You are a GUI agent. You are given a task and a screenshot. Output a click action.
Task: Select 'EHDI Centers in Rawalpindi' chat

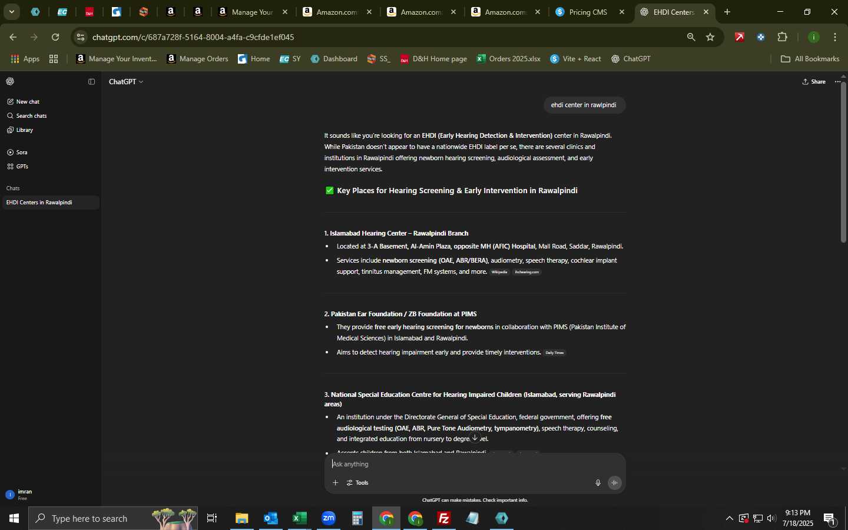50,203
